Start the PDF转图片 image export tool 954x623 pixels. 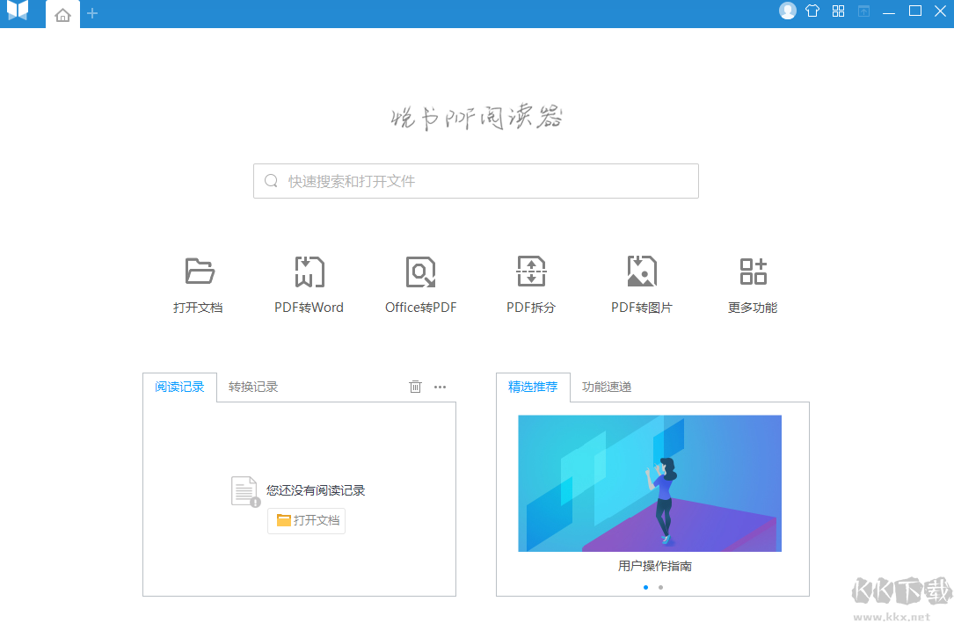pyautogui.click(x=642, y=281)
